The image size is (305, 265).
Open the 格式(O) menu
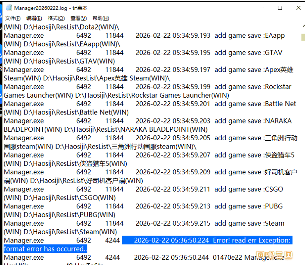click(x=56, y=18)
